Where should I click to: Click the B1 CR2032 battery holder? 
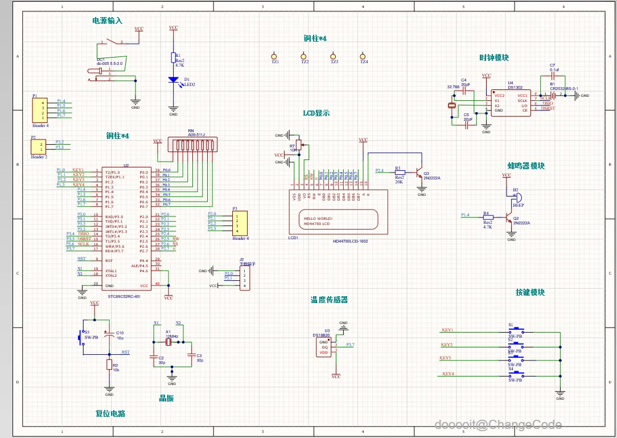pyautogui.click(x=553, y=95)
